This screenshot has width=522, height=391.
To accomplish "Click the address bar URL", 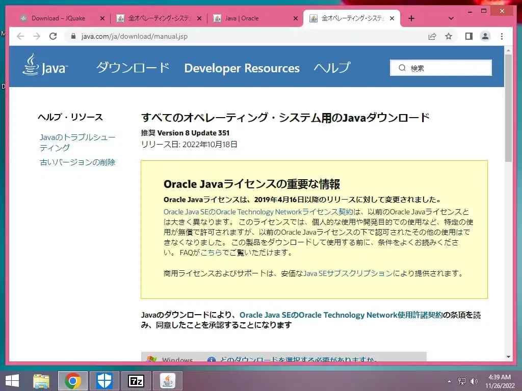I will coord(135,36).
